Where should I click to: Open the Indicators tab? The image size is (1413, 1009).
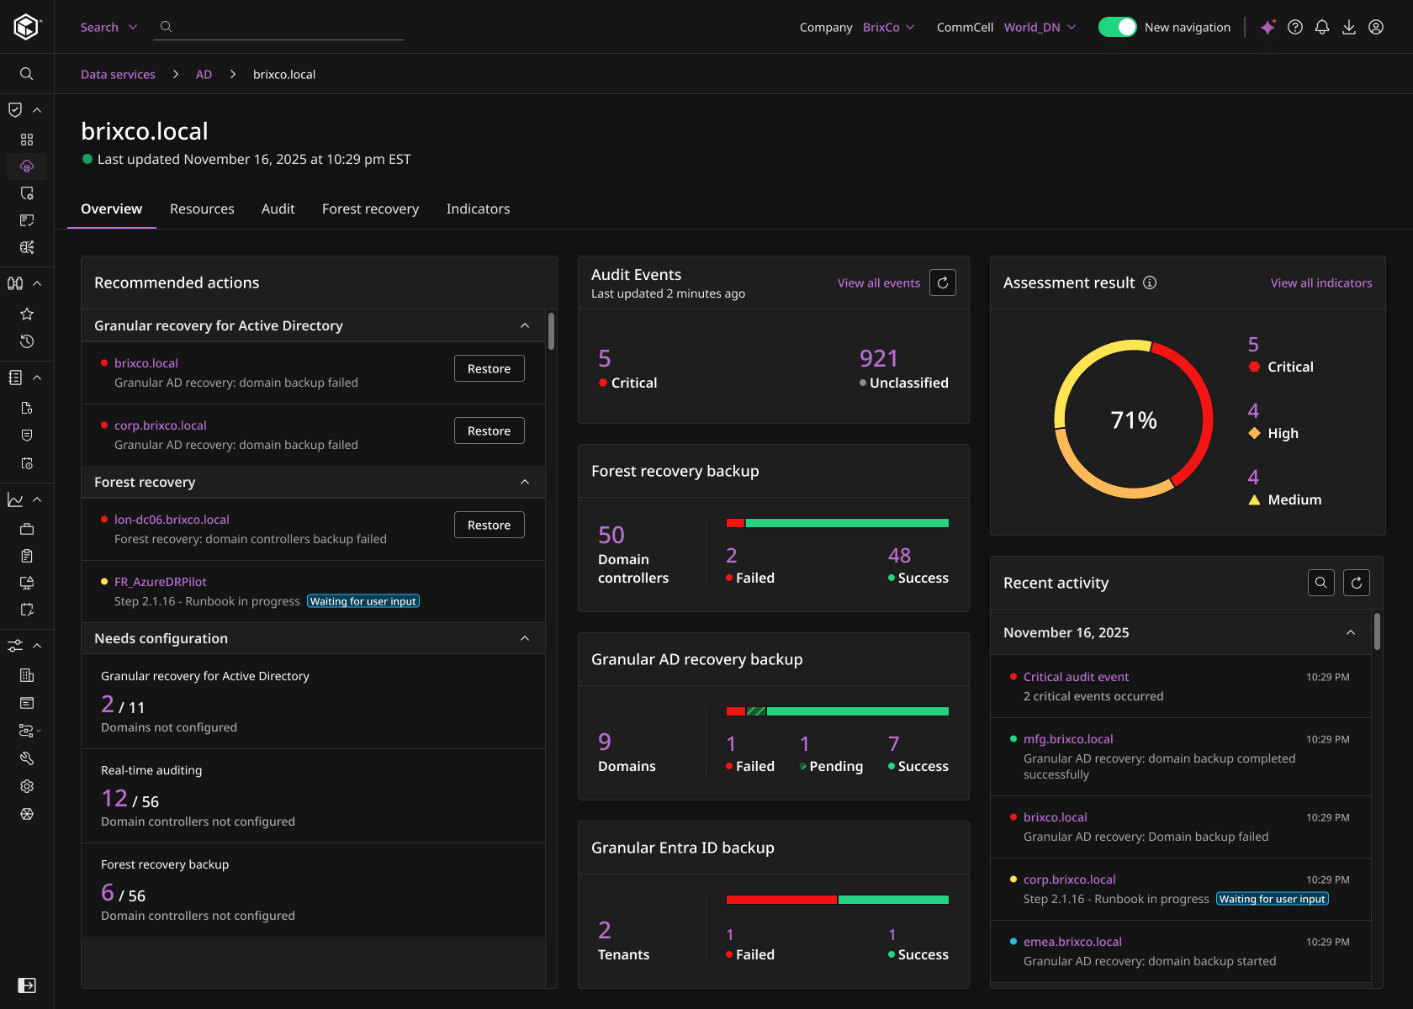478,209
